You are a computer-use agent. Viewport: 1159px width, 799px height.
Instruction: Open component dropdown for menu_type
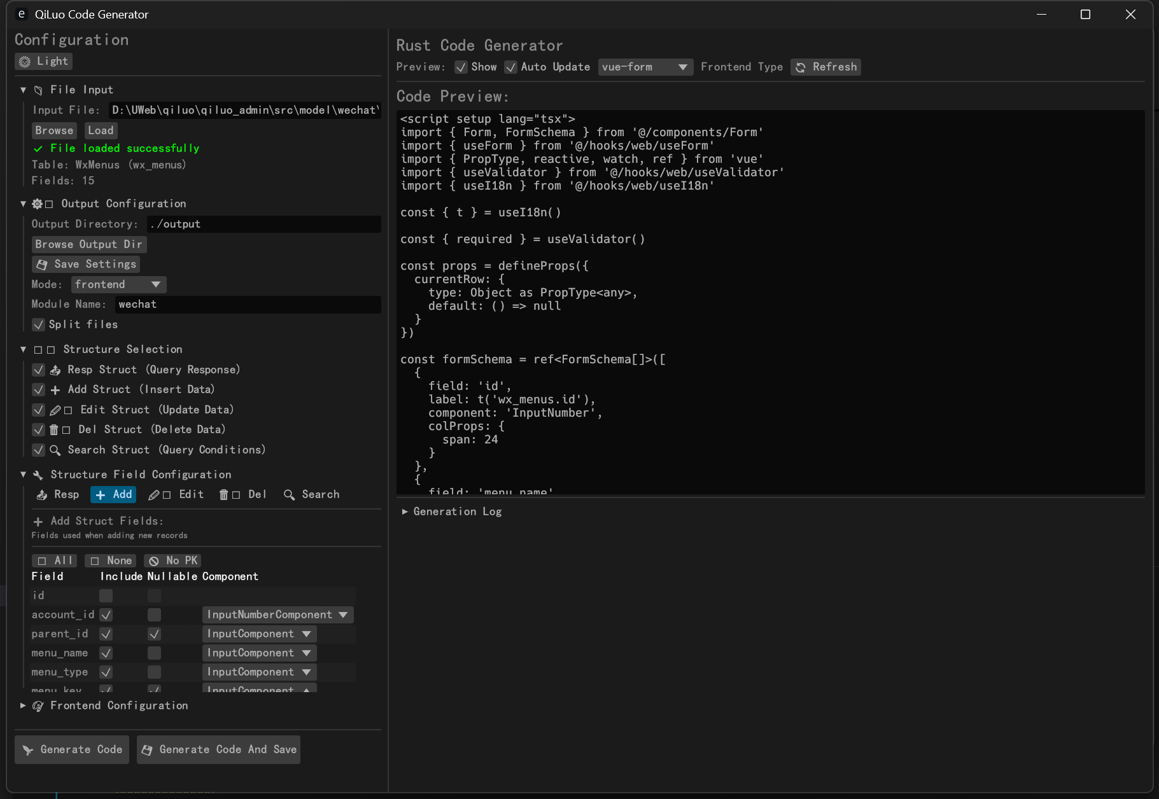[x=259, y=672]
